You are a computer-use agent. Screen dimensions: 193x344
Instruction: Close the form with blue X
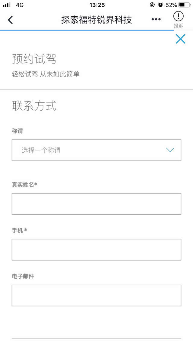(x=180, y=39)
